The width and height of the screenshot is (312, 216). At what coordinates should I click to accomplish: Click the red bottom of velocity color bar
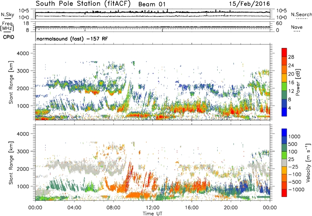coord(284,193)
